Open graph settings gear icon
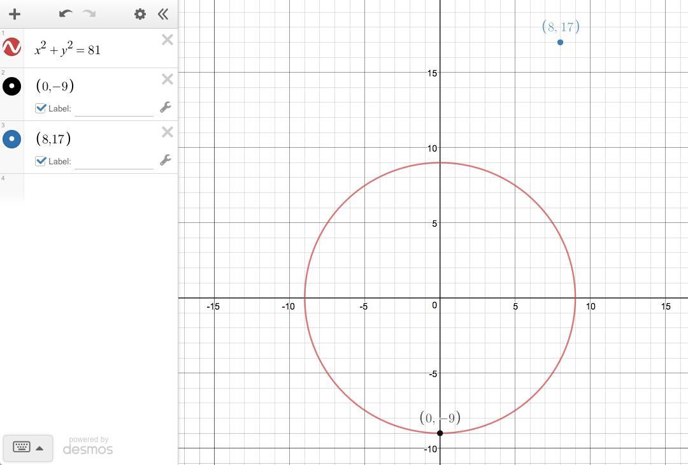The width and height of the screenshot is (688, 465). pyautogui.click(x=140, y=14)
